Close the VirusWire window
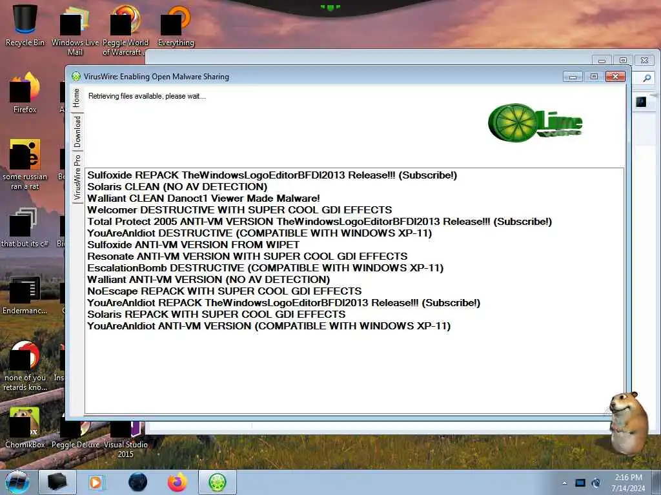Screen dimensions: 661x495 click(x=615, y=77)
